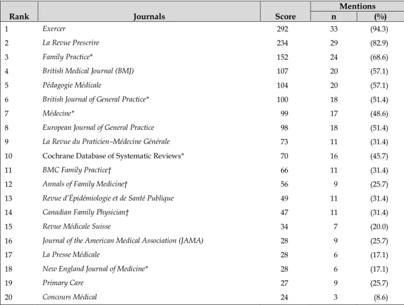Select La Revue Prescrire journal name
This screenshot has width=404, height=305.
(71, 43)
